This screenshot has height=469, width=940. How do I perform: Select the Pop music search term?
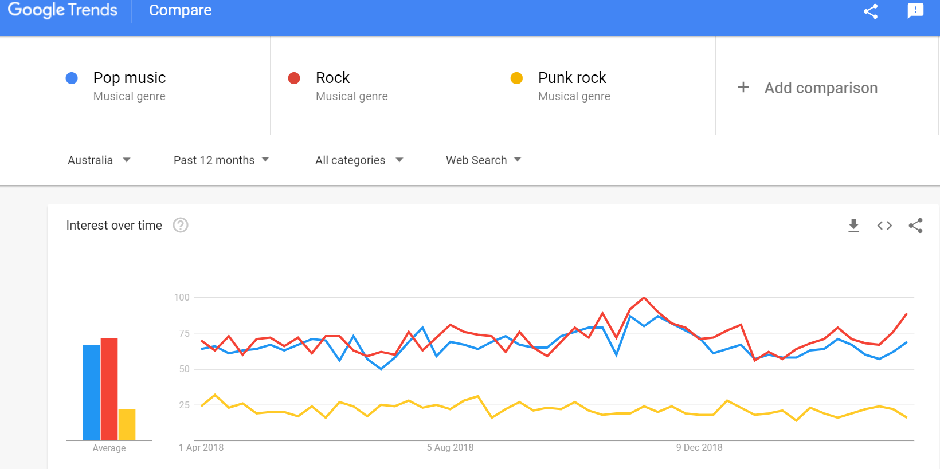(x=130, y=78)
